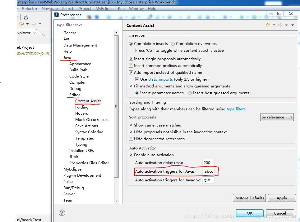Open the Refactor menu
This screenshot has height=222, width=300.
30,9
